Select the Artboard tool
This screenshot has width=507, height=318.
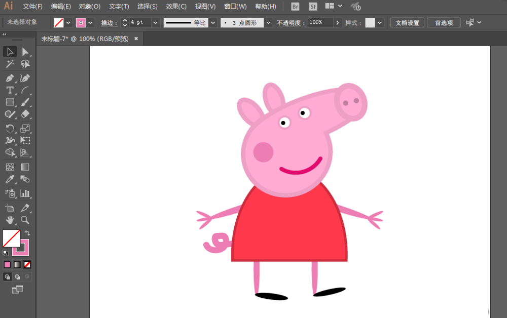[x=10, y=208]
